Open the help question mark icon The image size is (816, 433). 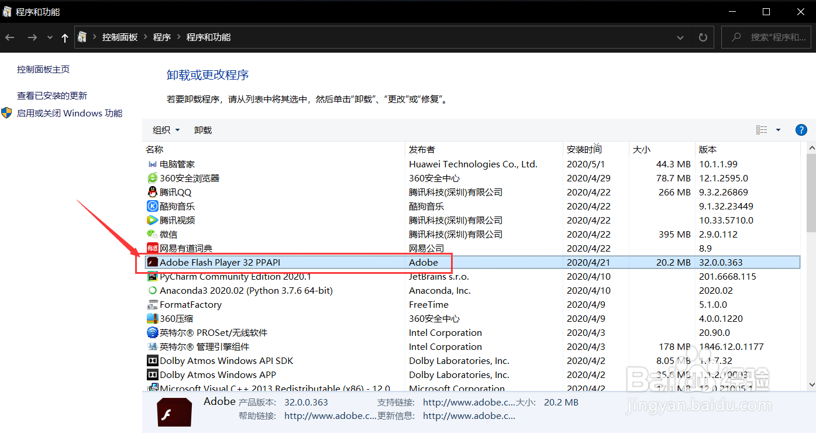coord(801,130)
